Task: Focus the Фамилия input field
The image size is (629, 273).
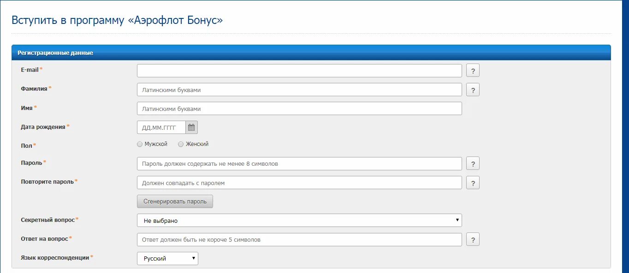Action: click(x=299, y=90)
